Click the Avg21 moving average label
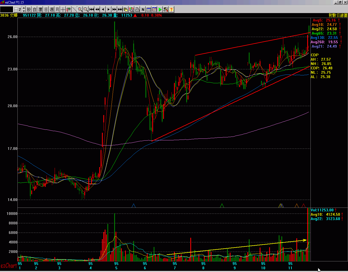348x272 pixels. pyautogui.click(x=324, y=47)
